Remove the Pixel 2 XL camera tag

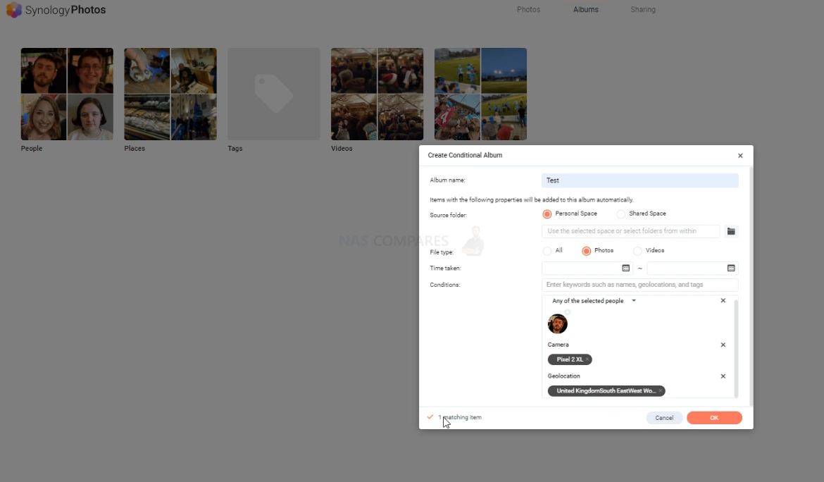[x=587, y=359]
